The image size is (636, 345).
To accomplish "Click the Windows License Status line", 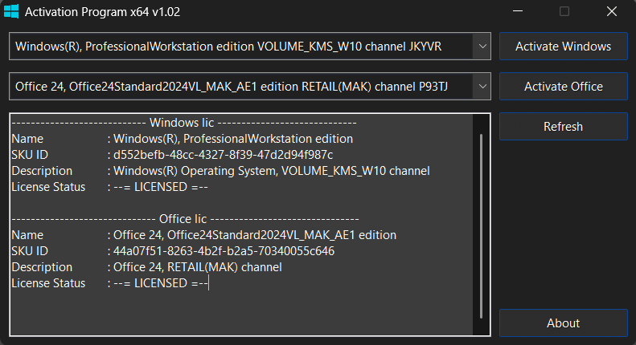I will click(x=159, y=187).
